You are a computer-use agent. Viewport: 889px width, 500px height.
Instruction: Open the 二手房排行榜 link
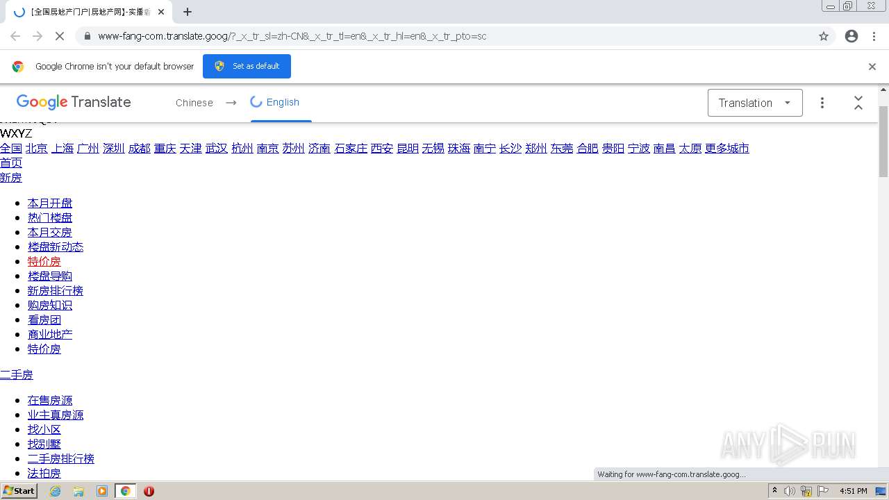61,458
